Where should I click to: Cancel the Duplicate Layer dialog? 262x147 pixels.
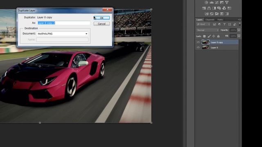click(x=102, y=24)
